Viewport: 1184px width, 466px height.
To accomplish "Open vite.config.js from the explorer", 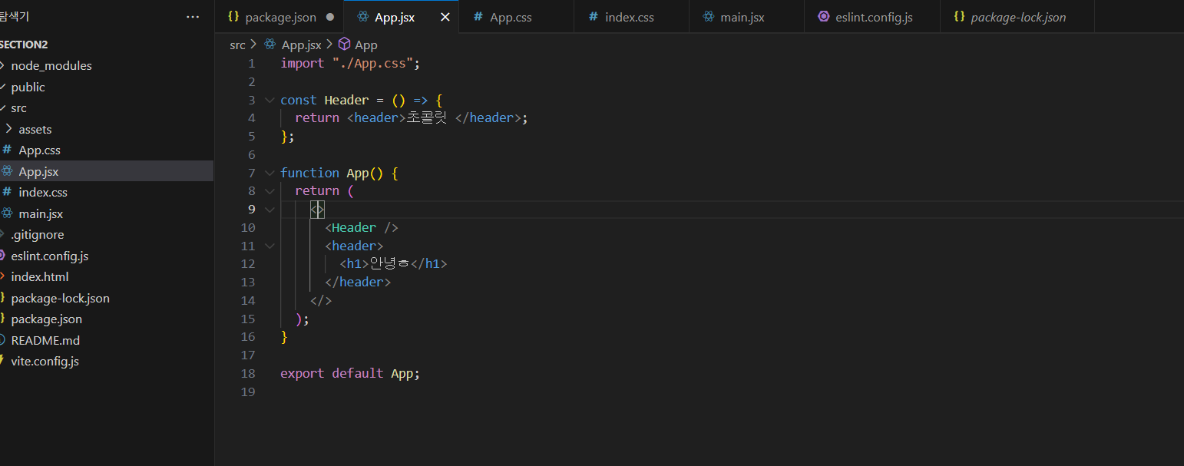I will [45, 362].
